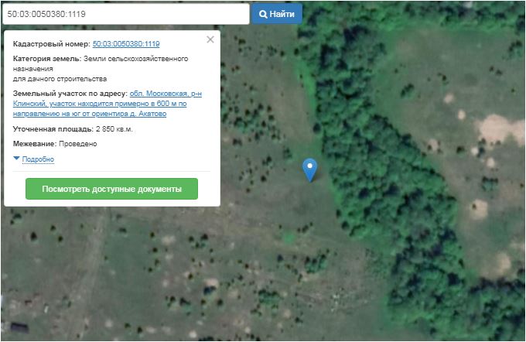The image size is (526, 342).
Task: Click the для дачного строительства text
Action: (60, 79)
